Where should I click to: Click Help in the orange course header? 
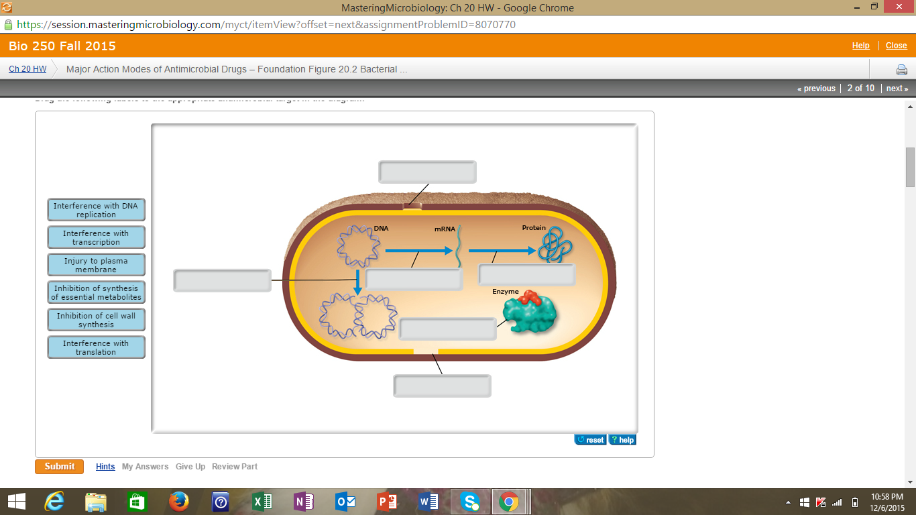click(860, 46)
